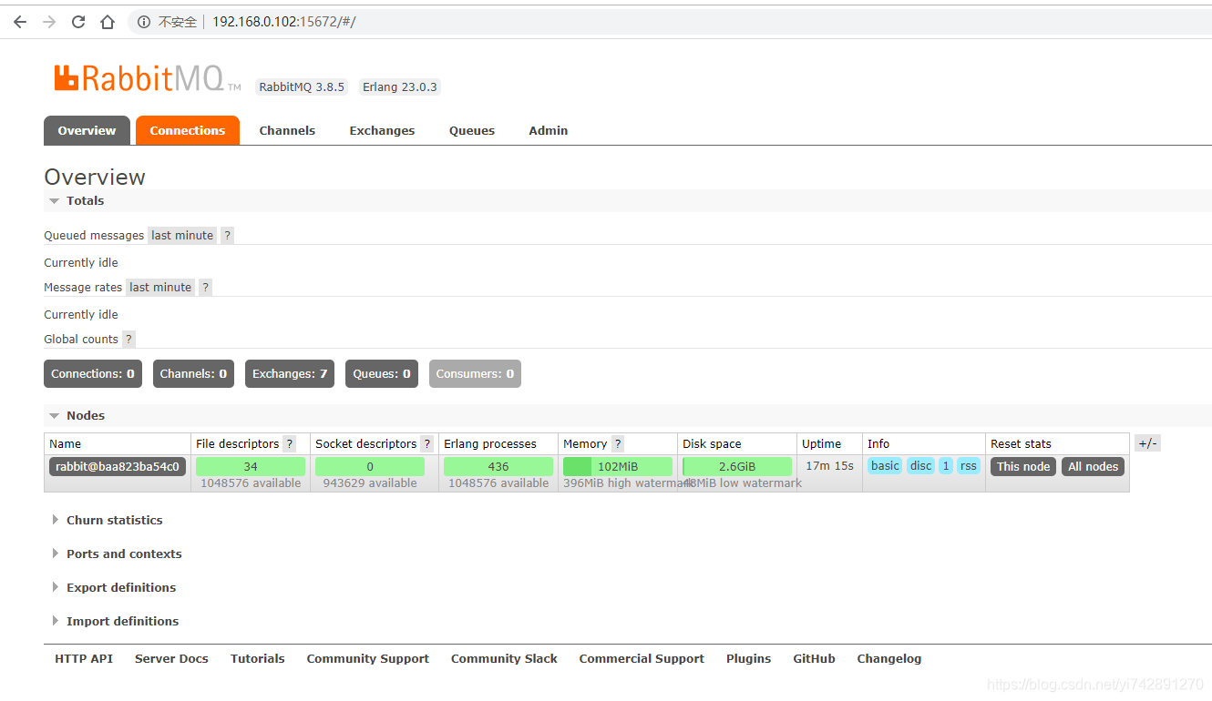Open Server Docs footer link
The image size is (1212, 701).
[171, 658]
